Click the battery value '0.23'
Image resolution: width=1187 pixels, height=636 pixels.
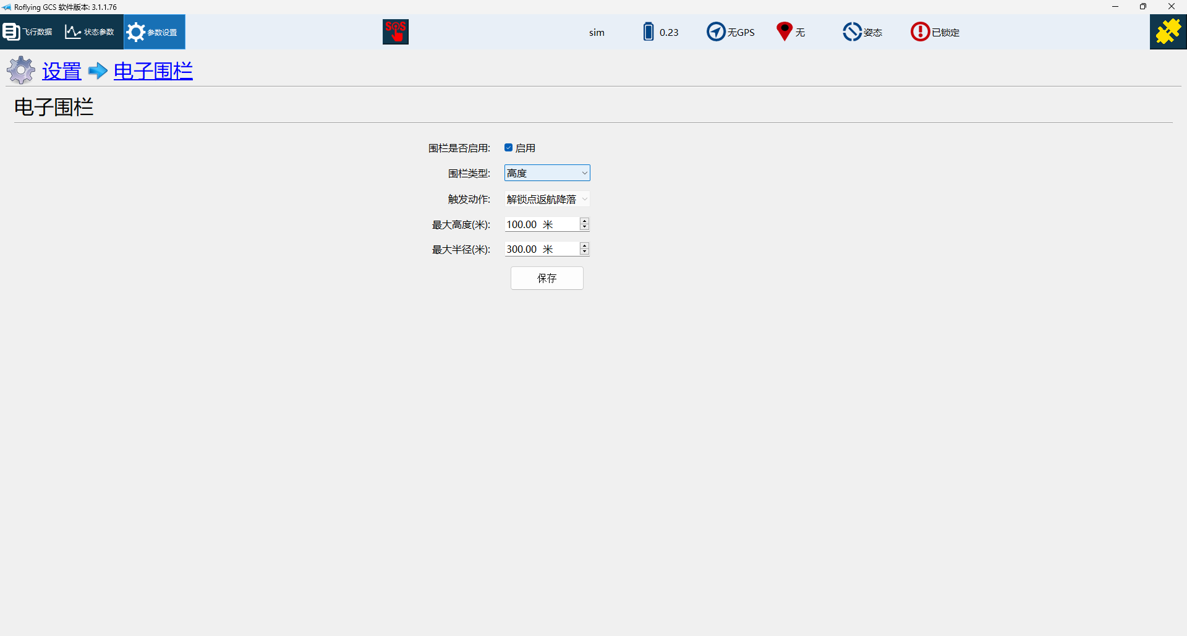pyautogui.click(x=669, y=32)
